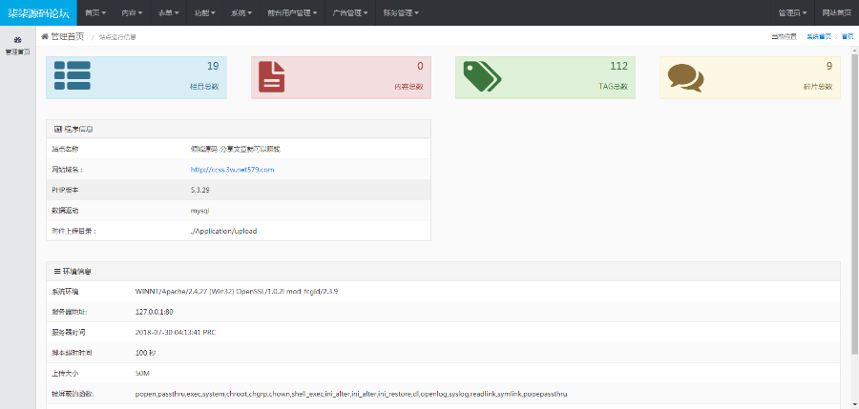The image size is (859, 409).
Task: Click the icon beside the 程序信息 panel title
Action: 58,130
